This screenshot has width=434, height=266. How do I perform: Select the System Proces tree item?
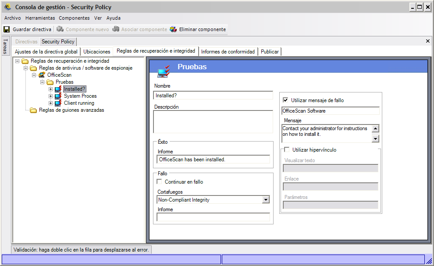[x=80, y=96]
